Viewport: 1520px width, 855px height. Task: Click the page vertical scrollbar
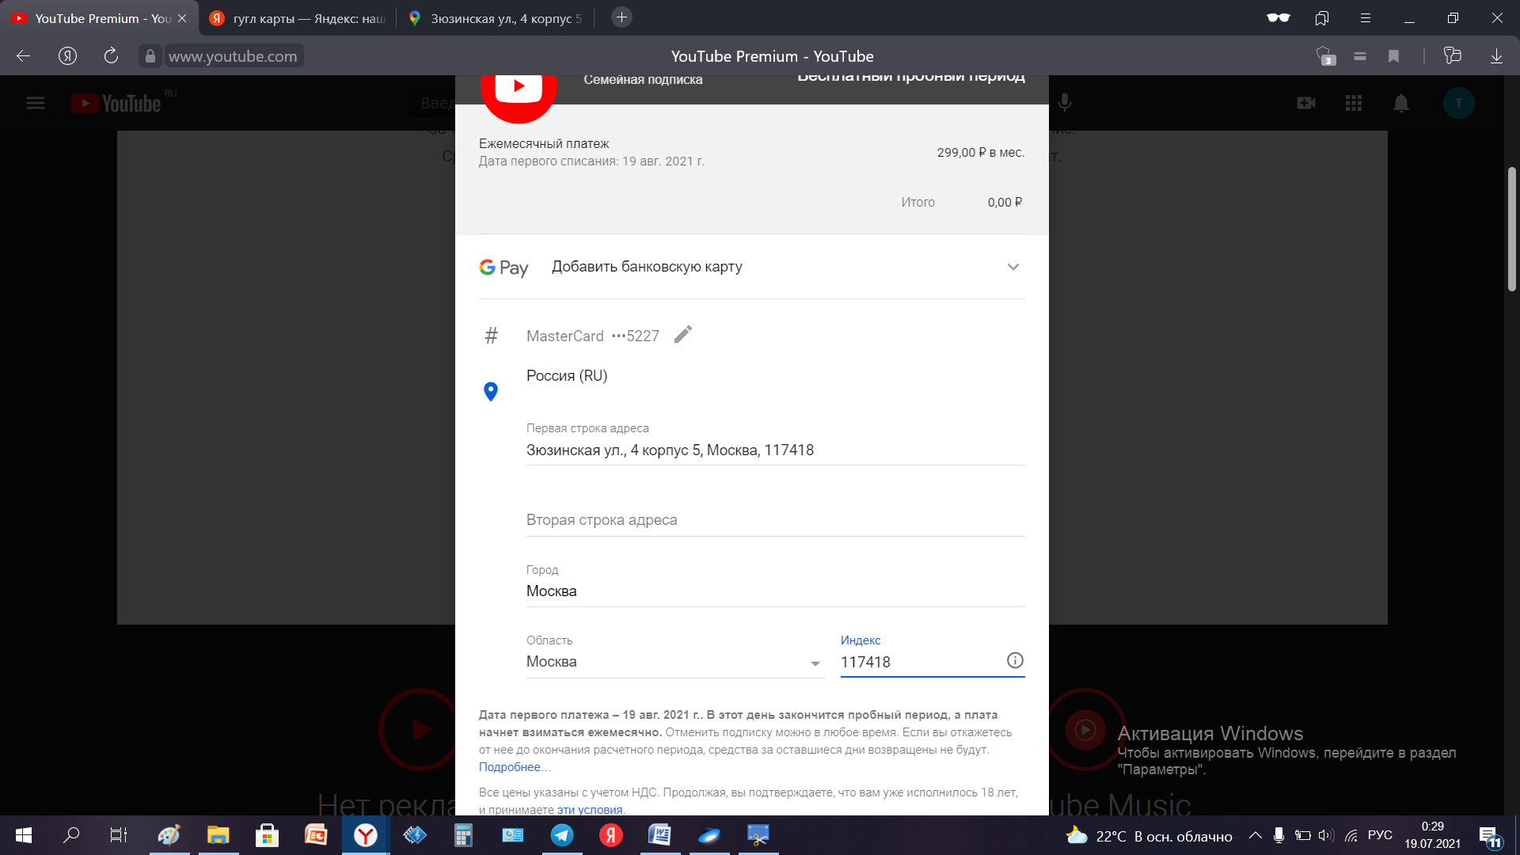[x=1512, y=230]
